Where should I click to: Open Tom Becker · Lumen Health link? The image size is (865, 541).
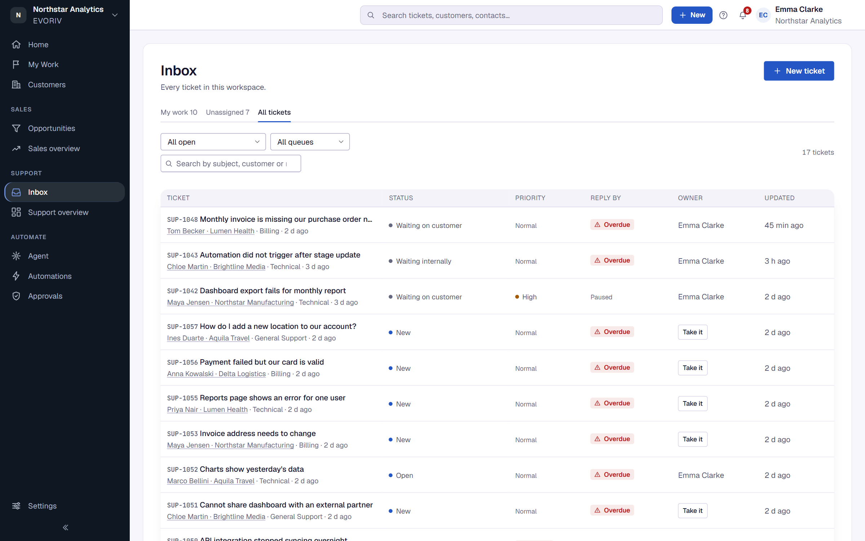pos(211,231)
